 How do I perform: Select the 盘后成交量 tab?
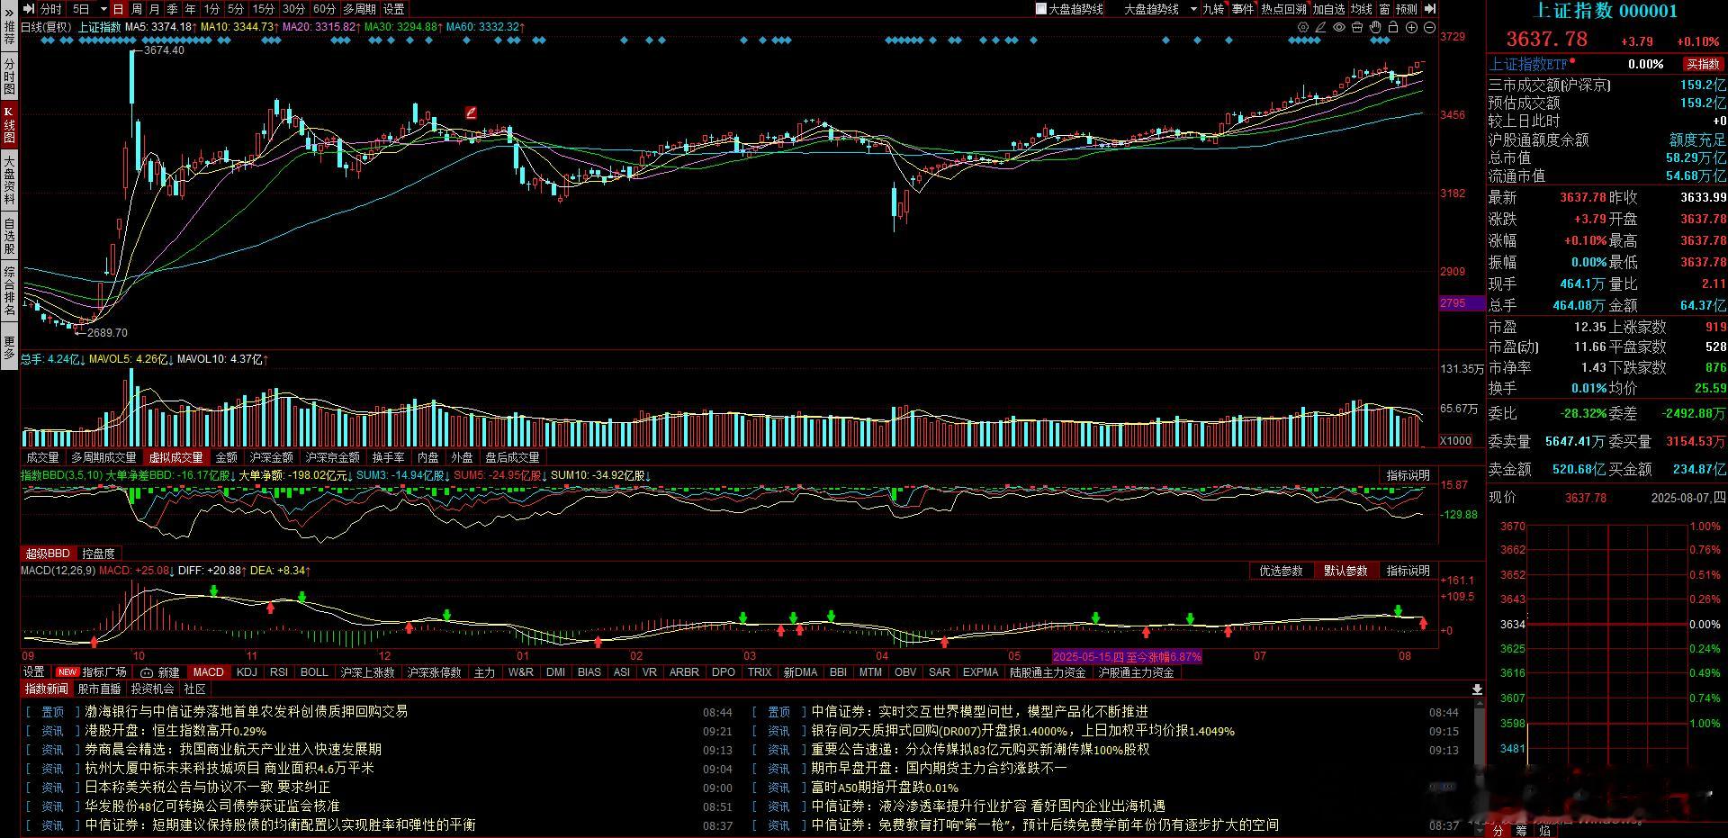point(512,457)
